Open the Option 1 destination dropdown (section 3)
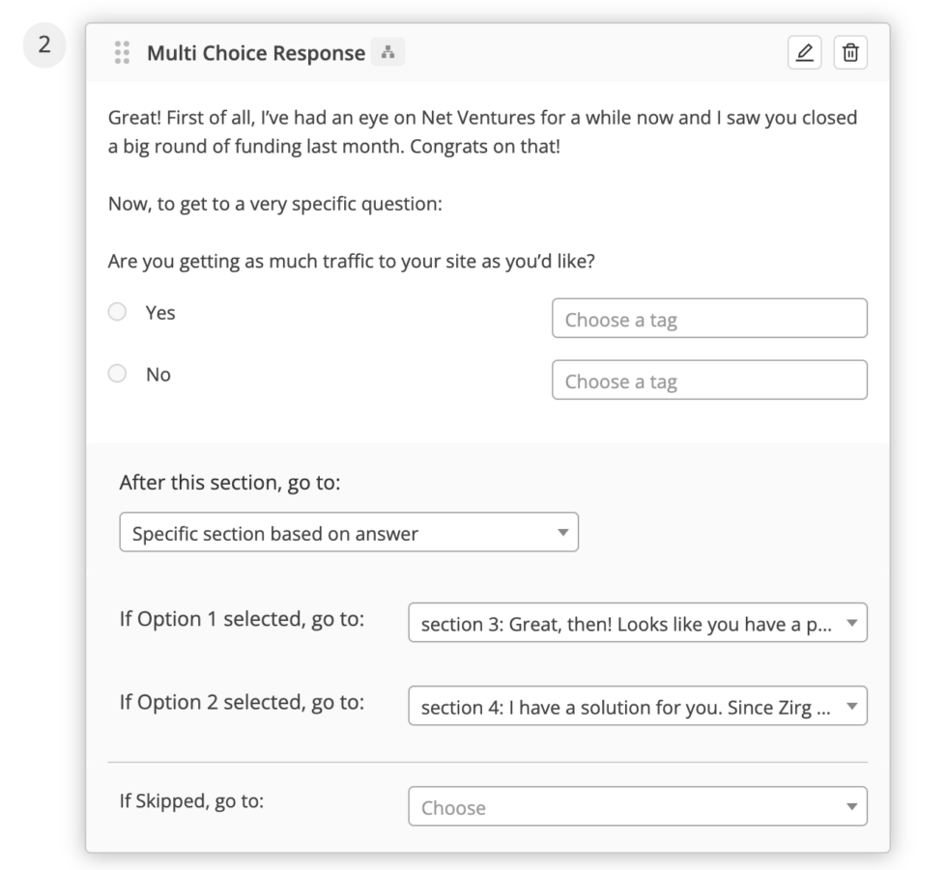Image resolution: width=947 pixels, height=870 pixels. (x=638, y=624)
